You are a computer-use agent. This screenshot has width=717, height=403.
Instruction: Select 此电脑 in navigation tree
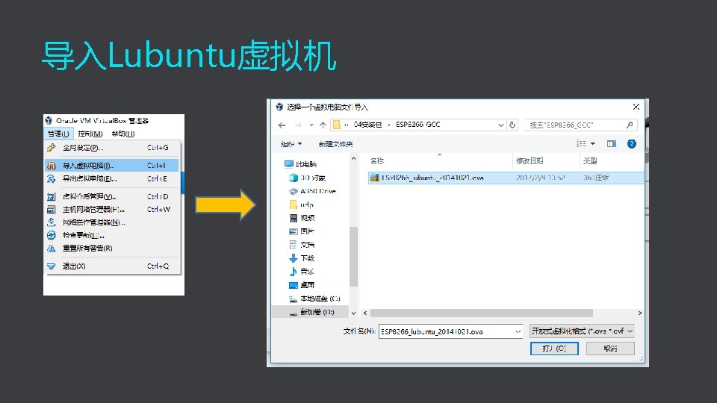pos(301,164)
